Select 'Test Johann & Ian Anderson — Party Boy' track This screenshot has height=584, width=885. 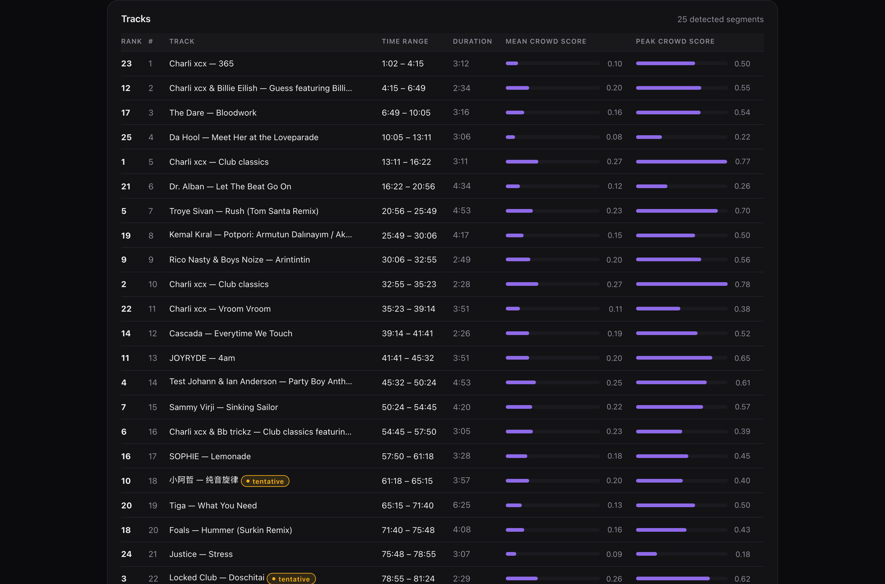point(261,382)
